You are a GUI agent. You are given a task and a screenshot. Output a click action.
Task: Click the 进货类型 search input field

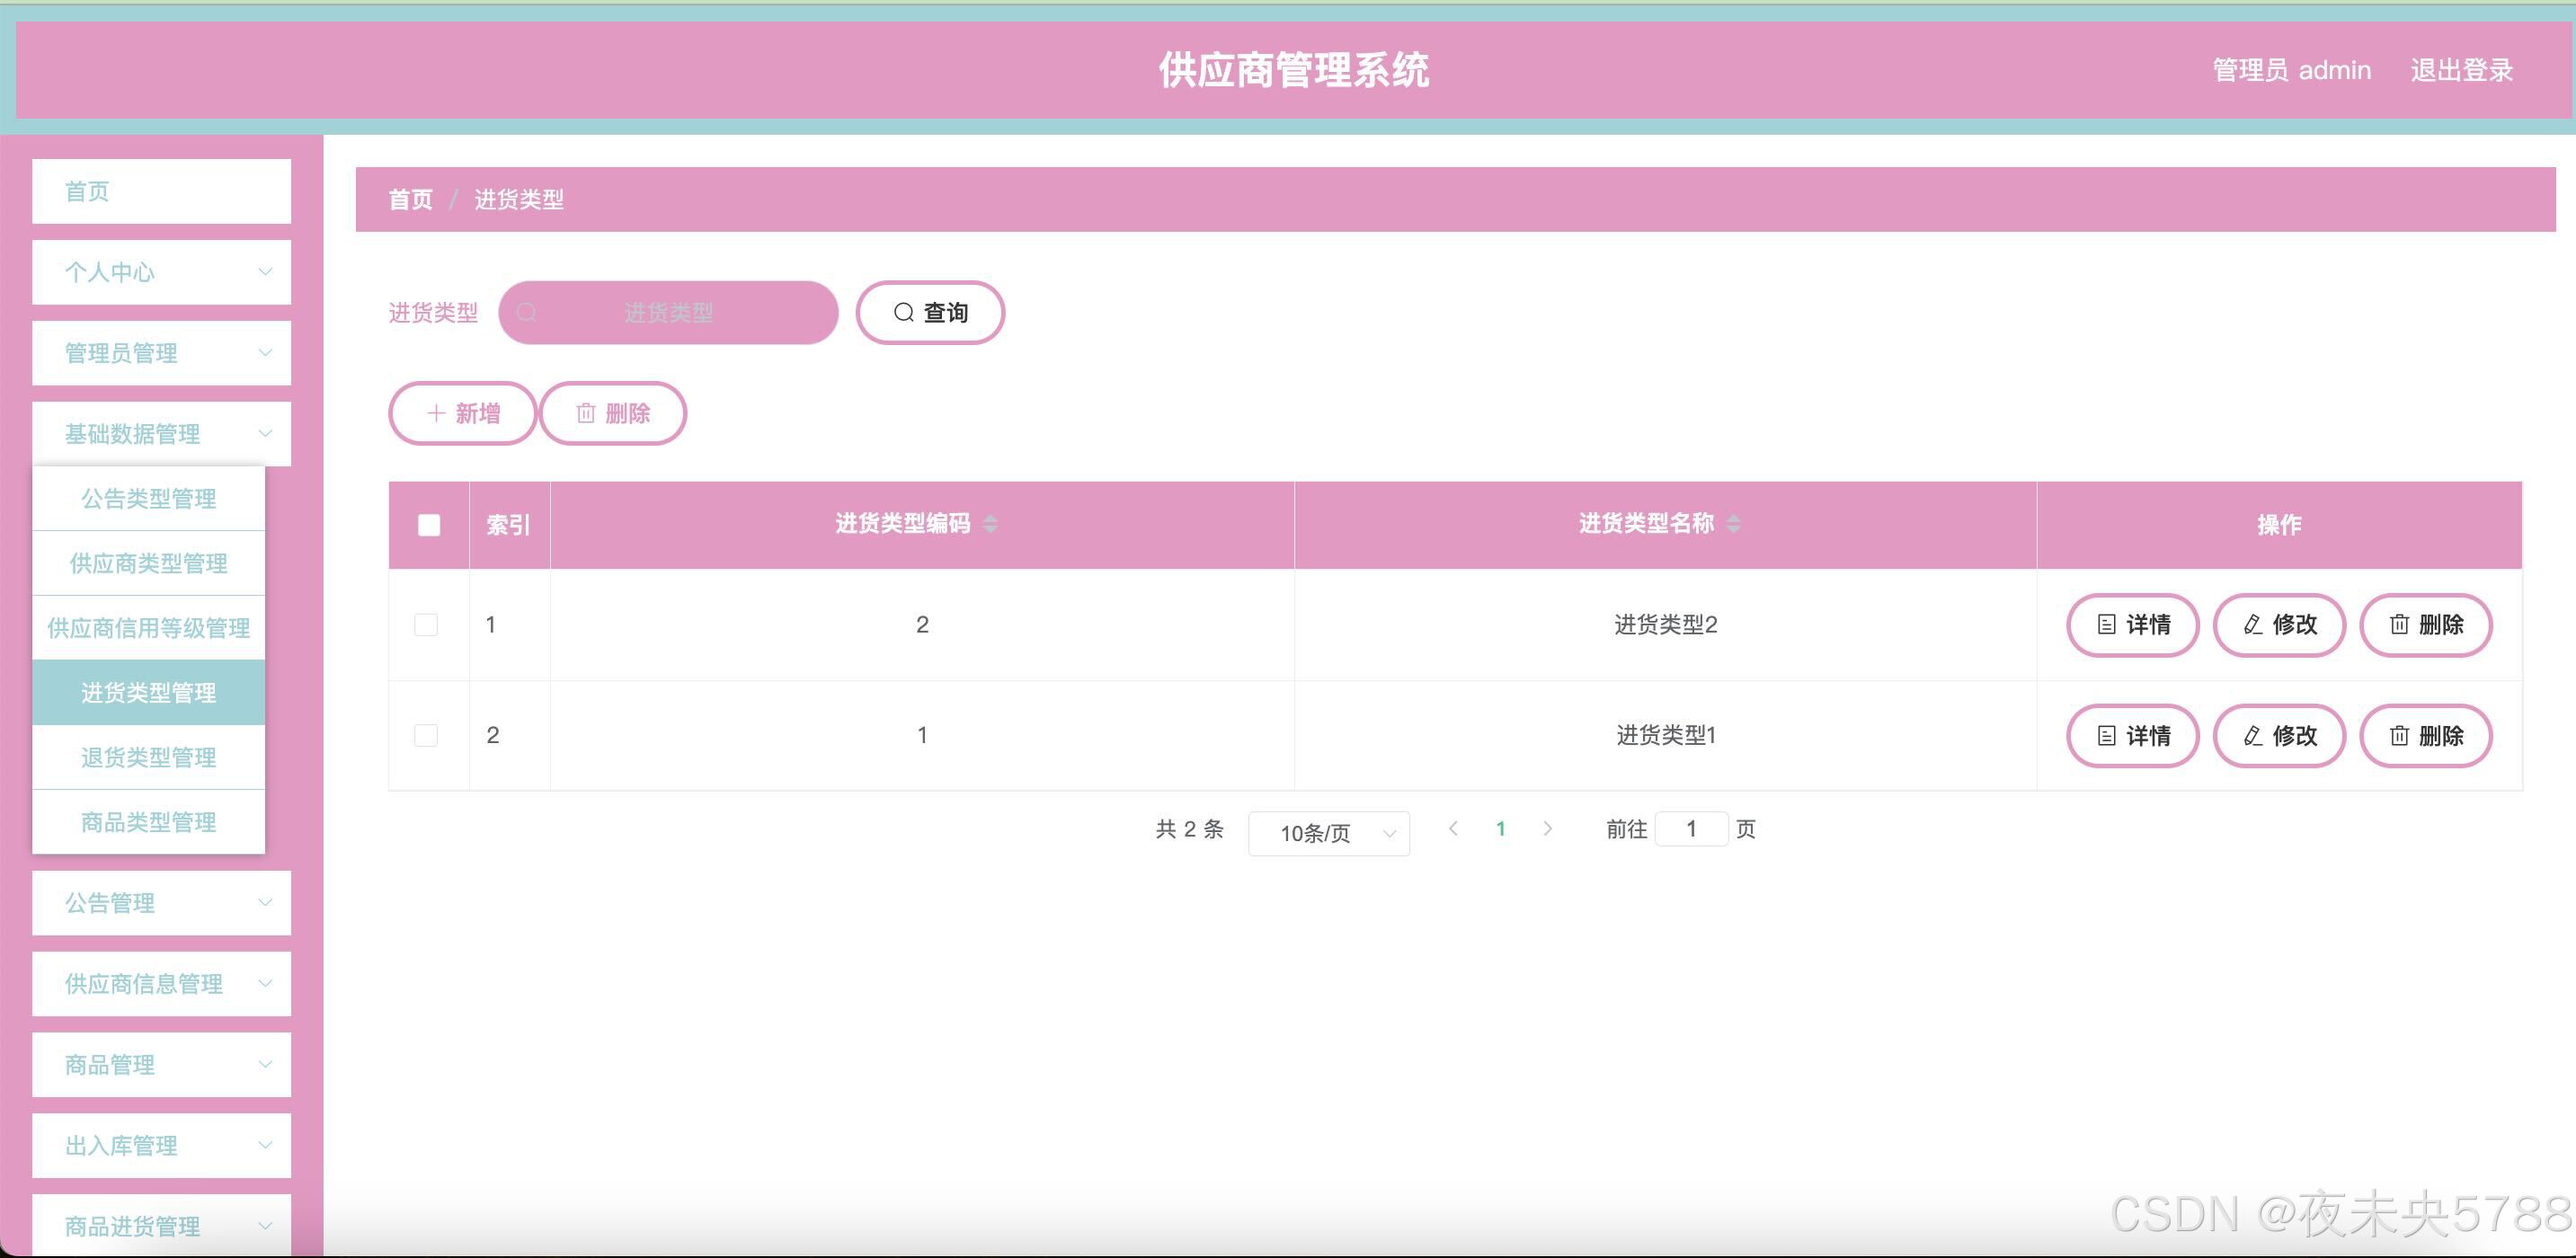[668, 313]
